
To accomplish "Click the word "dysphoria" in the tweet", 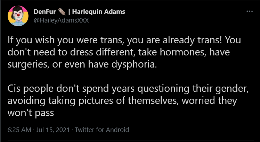I will click(x=134, y=65).
